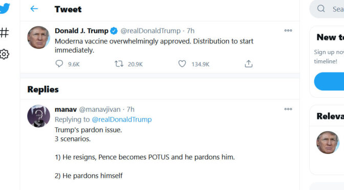Click the blue Sign up button
This screenshot has height=190, width=344.
click(329, 81)
